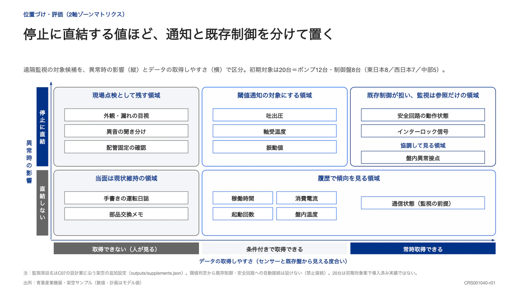Screen dimensions: 519x292
Task: Select the 異音の聞き分け item
Action: click(x=126, y=131)
